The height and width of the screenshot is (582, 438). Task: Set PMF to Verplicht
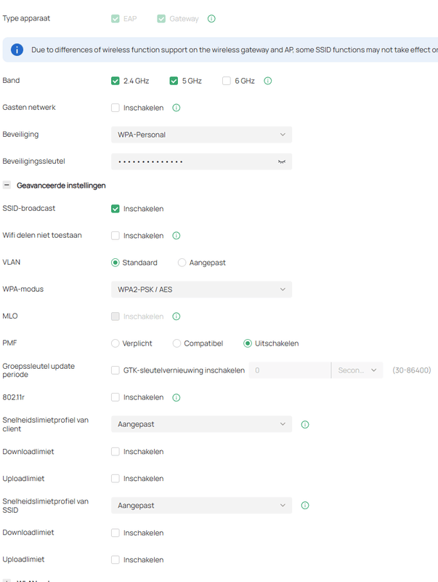115,343
